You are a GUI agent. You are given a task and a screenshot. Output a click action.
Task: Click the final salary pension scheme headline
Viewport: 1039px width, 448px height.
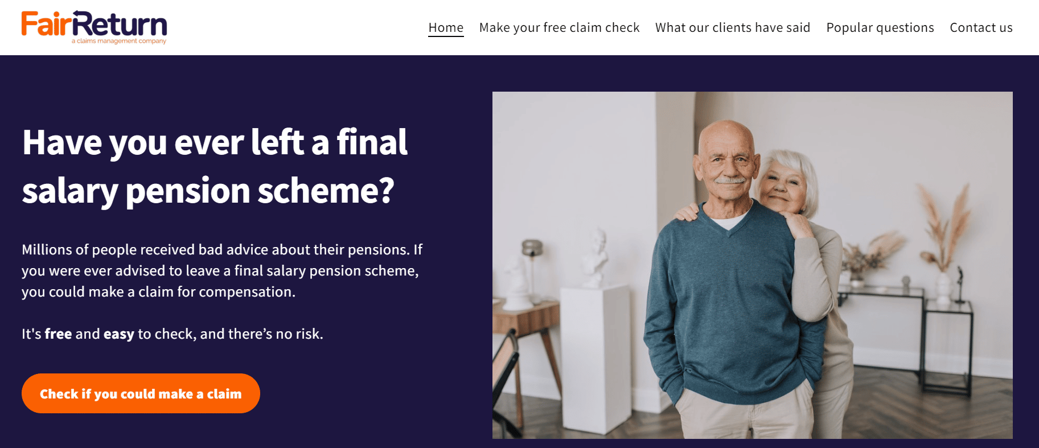click(215, 166)
